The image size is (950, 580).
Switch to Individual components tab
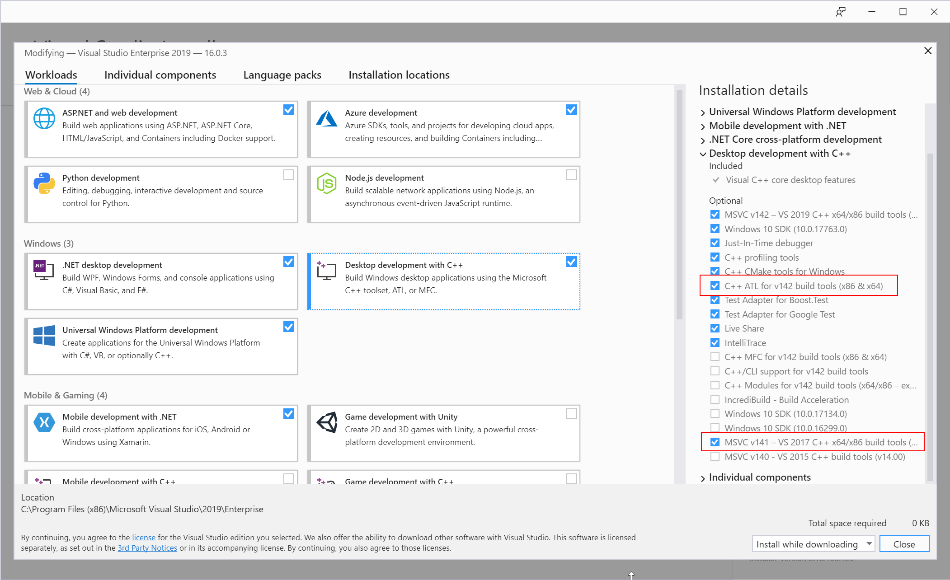click(160, 75)
